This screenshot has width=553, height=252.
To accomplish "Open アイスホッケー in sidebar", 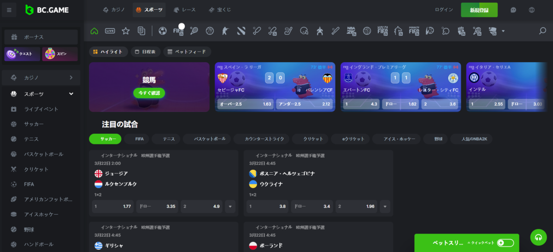I will (41, 214).
